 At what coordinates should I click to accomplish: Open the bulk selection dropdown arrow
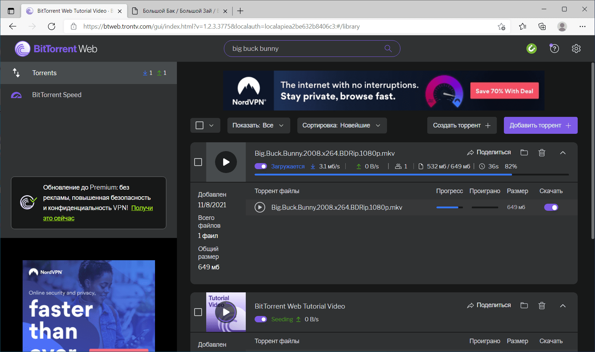point(212,125)
